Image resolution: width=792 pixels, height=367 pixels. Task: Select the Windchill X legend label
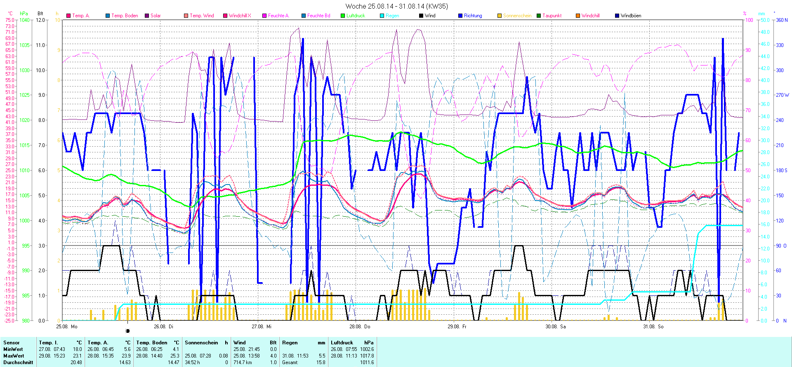tap(240, 16)
